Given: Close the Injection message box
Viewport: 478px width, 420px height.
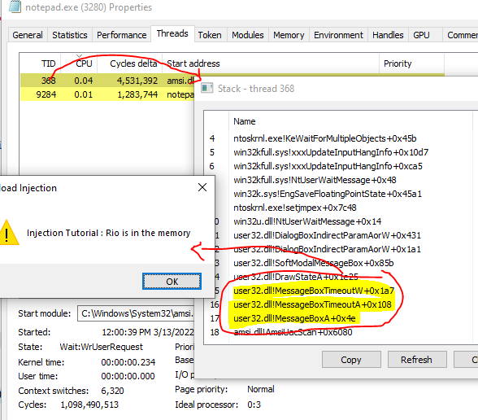Looking at the screenshot, I should pos(202,187).
